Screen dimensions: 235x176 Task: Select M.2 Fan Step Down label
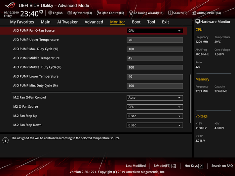click(x=27, y=125)
